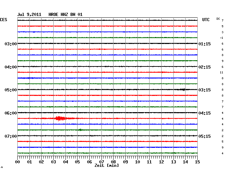Click the '05' minute tick label

[x=77, y=162]
